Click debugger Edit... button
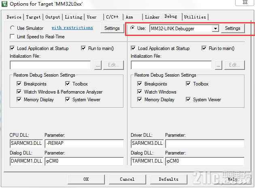255x188 pixels. click(234, 65)
